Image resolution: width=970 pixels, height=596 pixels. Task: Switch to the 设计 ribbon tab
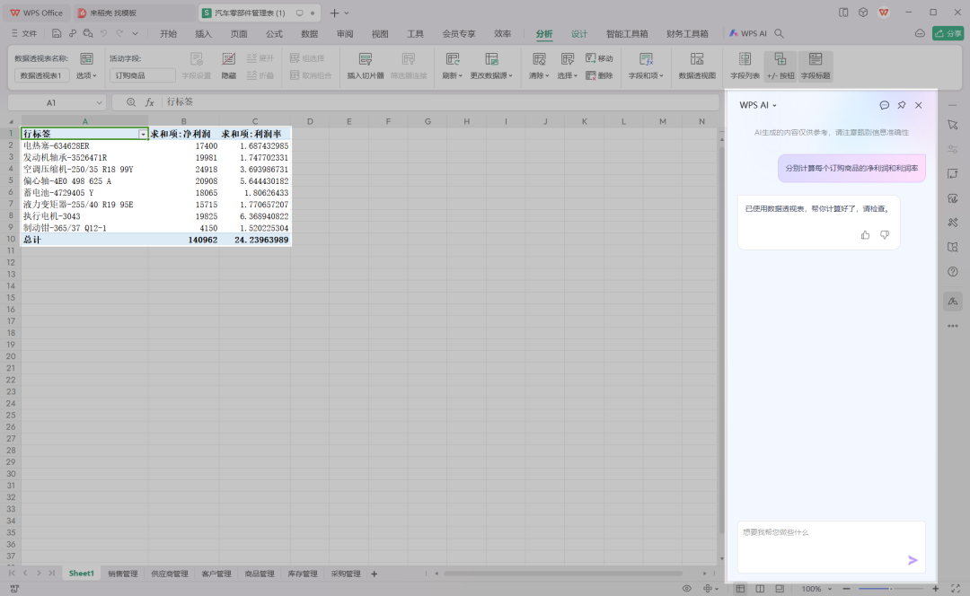click(578, 33)
